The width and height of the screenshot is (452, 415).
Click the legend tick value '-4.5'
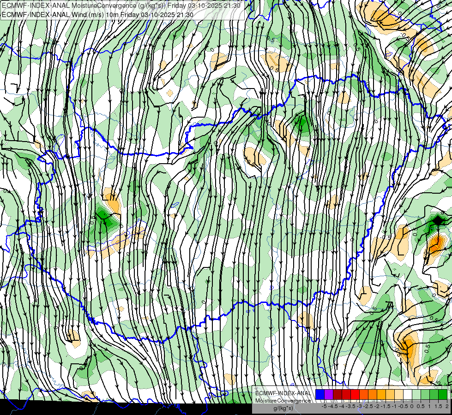coord(333,406)
